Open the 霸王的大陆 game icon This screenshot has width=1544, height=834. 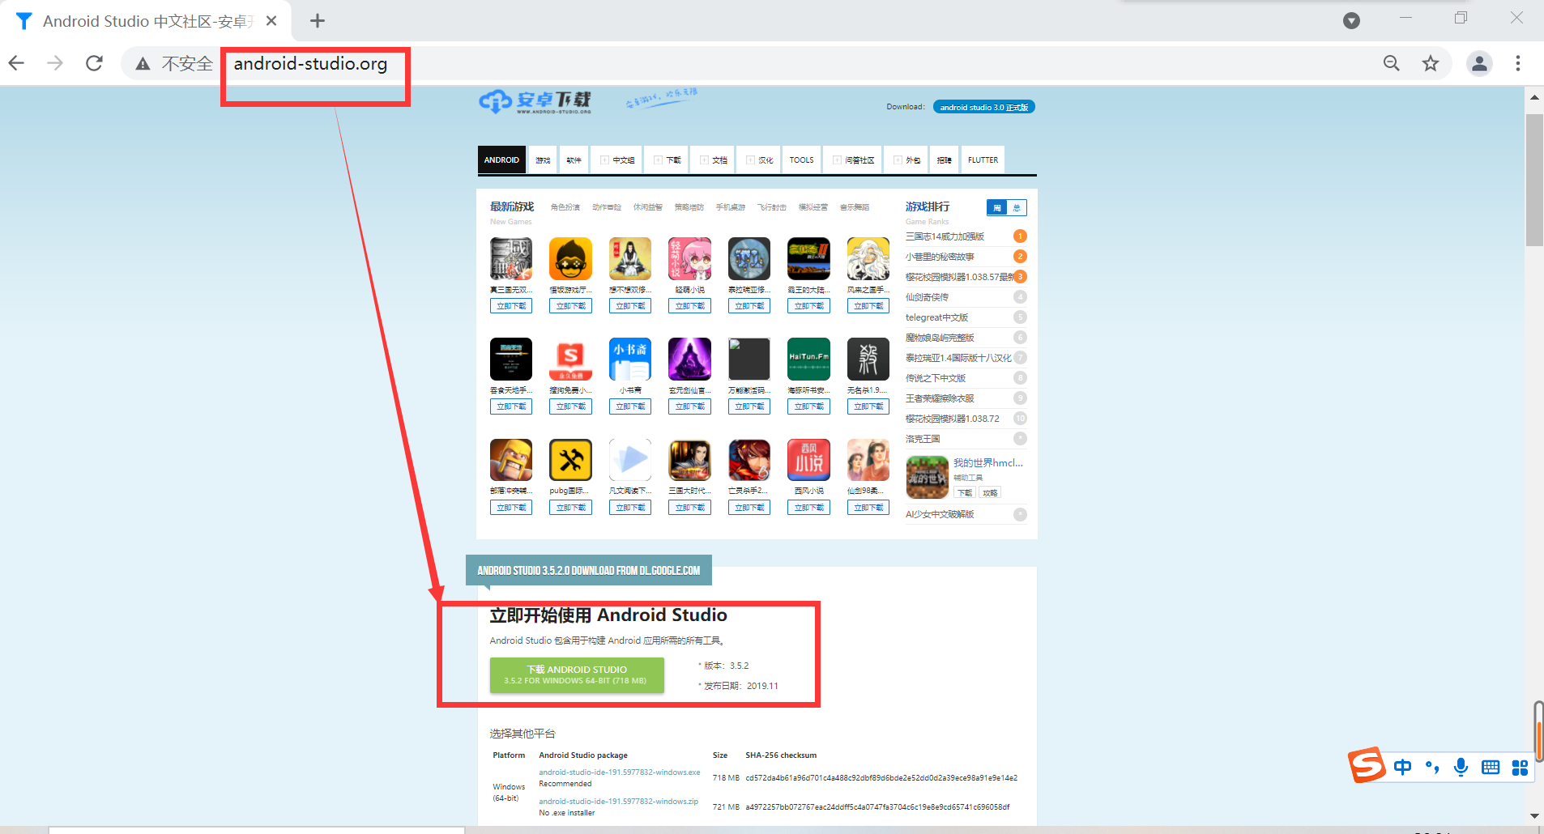808,258
